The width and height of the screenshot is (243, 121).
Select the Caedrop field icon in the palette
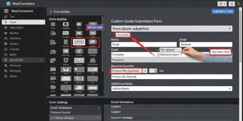(66, 51)
